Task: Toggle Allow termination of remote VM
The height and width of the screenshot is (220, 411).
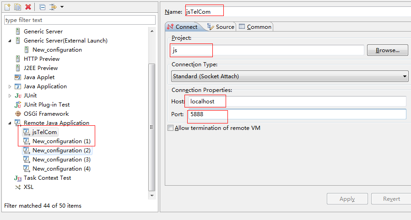Action: click(170, 128)
